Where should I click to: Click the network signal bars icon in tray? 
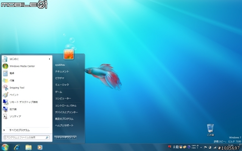(215, 148)
